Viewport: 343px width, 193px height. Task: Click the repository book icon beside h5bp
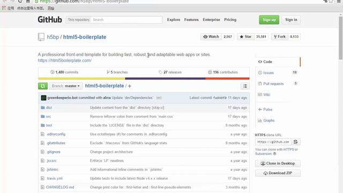point(41,37)
